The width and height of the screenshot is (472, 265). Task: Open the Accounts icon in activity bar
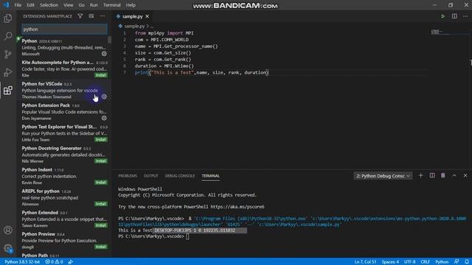8,230
